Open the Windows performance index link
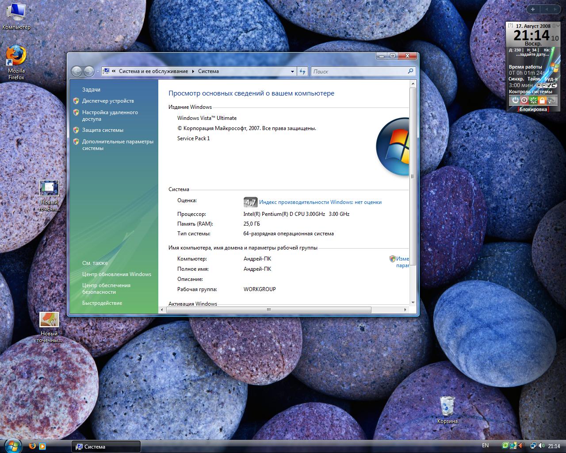This screenshot has width=566, height=453. tap(320, 202)
